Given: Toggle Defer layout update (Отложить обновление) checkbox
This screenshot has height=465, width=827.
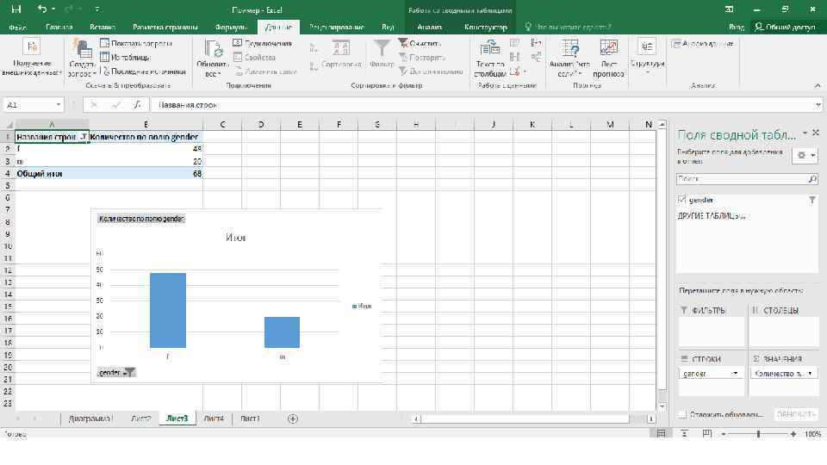Looking at the screenshot, I should (x=682, y=414).
